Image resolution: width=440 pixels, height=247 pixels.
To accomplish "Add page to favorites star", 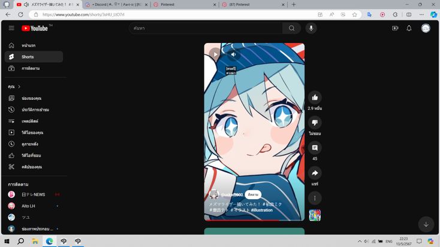I will point(355,14).
